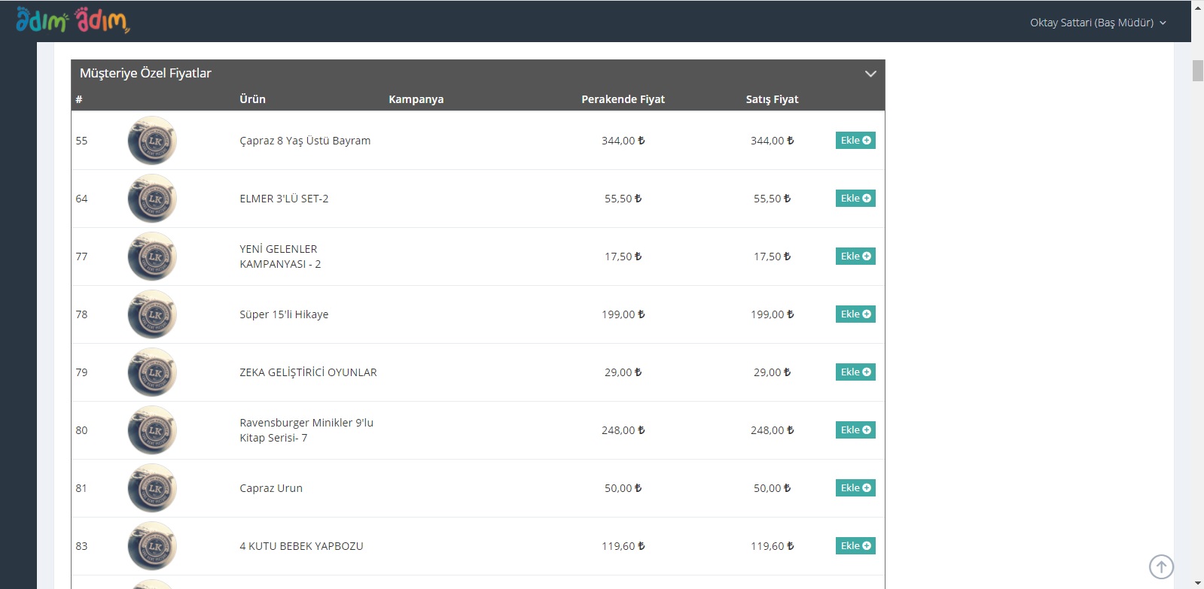Viewport: 1204px width, 589px height.
Task: Click the scrollbar down arrow
Action: click(1197, 583)
